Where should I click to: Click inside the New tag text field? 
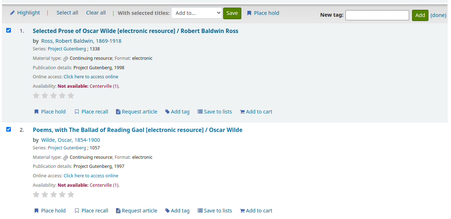377,15
